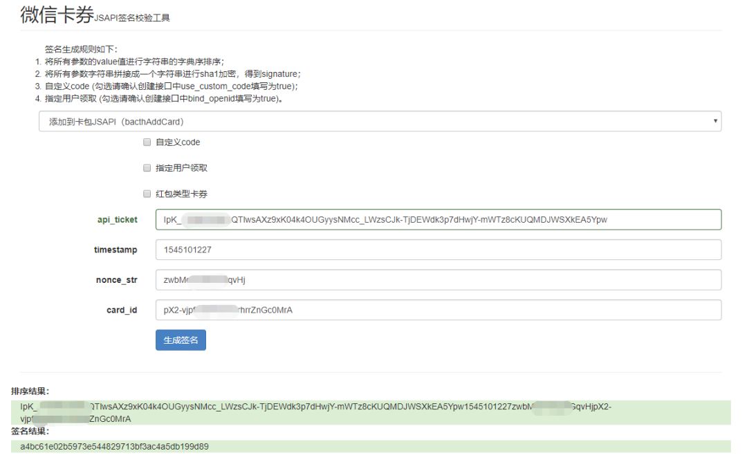This screenshot has height=471, width=747.
Task: Click the nonce_str label
Action: (117, 280)
